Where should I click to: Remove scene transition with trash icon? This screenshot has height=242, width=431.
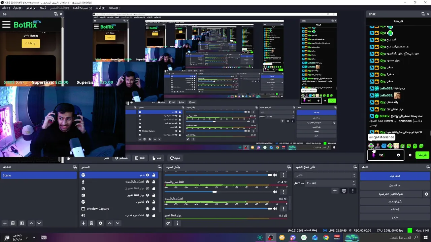pyautogui.click(x=344, y=191)
